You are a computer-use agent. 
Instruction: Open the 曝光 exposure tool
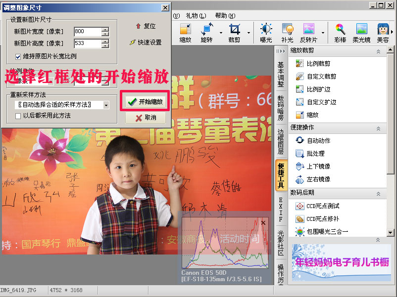click(266, 33)
